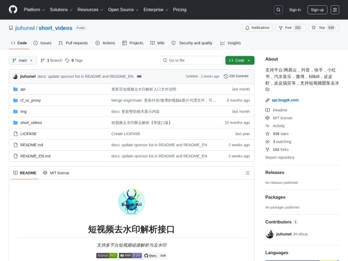Viewport: 348px width, 261px height.
Task: Open the Activity link in About
Action: coord(275,126)
